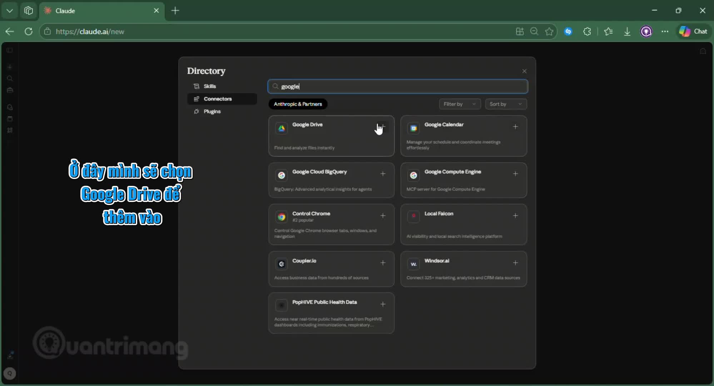Viewport: 714px width, 386px height.
Task: Toggle the Anthropic & Partners filter chip
Action: 298,104
